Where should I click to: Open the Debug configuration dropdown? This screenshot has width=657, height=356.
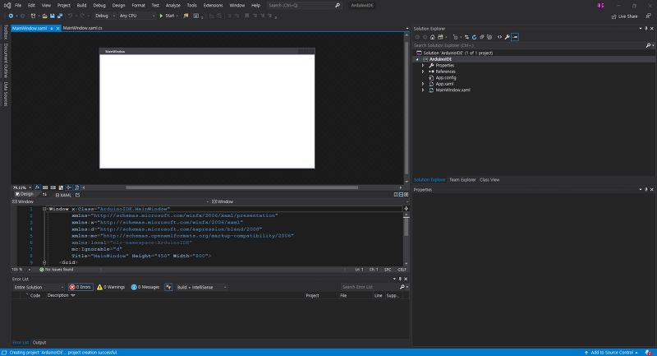[x=105, y=16]
